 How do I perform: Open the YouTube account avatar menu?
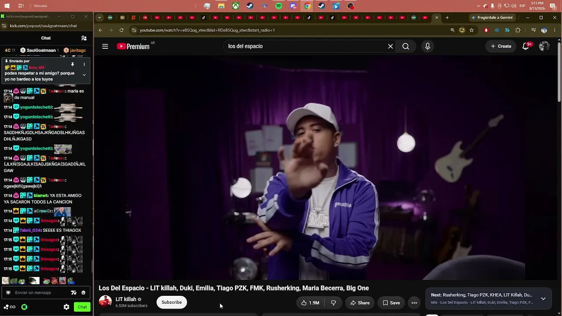(544, 46)
